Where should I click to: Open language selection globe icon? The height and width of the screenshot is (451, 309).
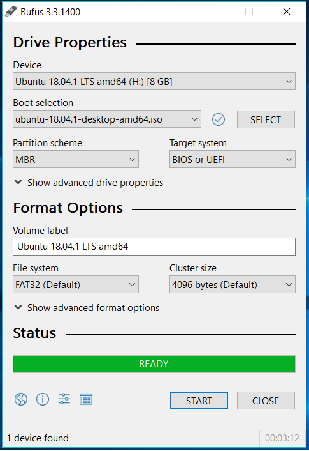(x=21, y=399)
